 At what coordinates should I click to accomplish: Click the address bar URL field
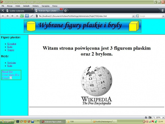pos(85,16)
